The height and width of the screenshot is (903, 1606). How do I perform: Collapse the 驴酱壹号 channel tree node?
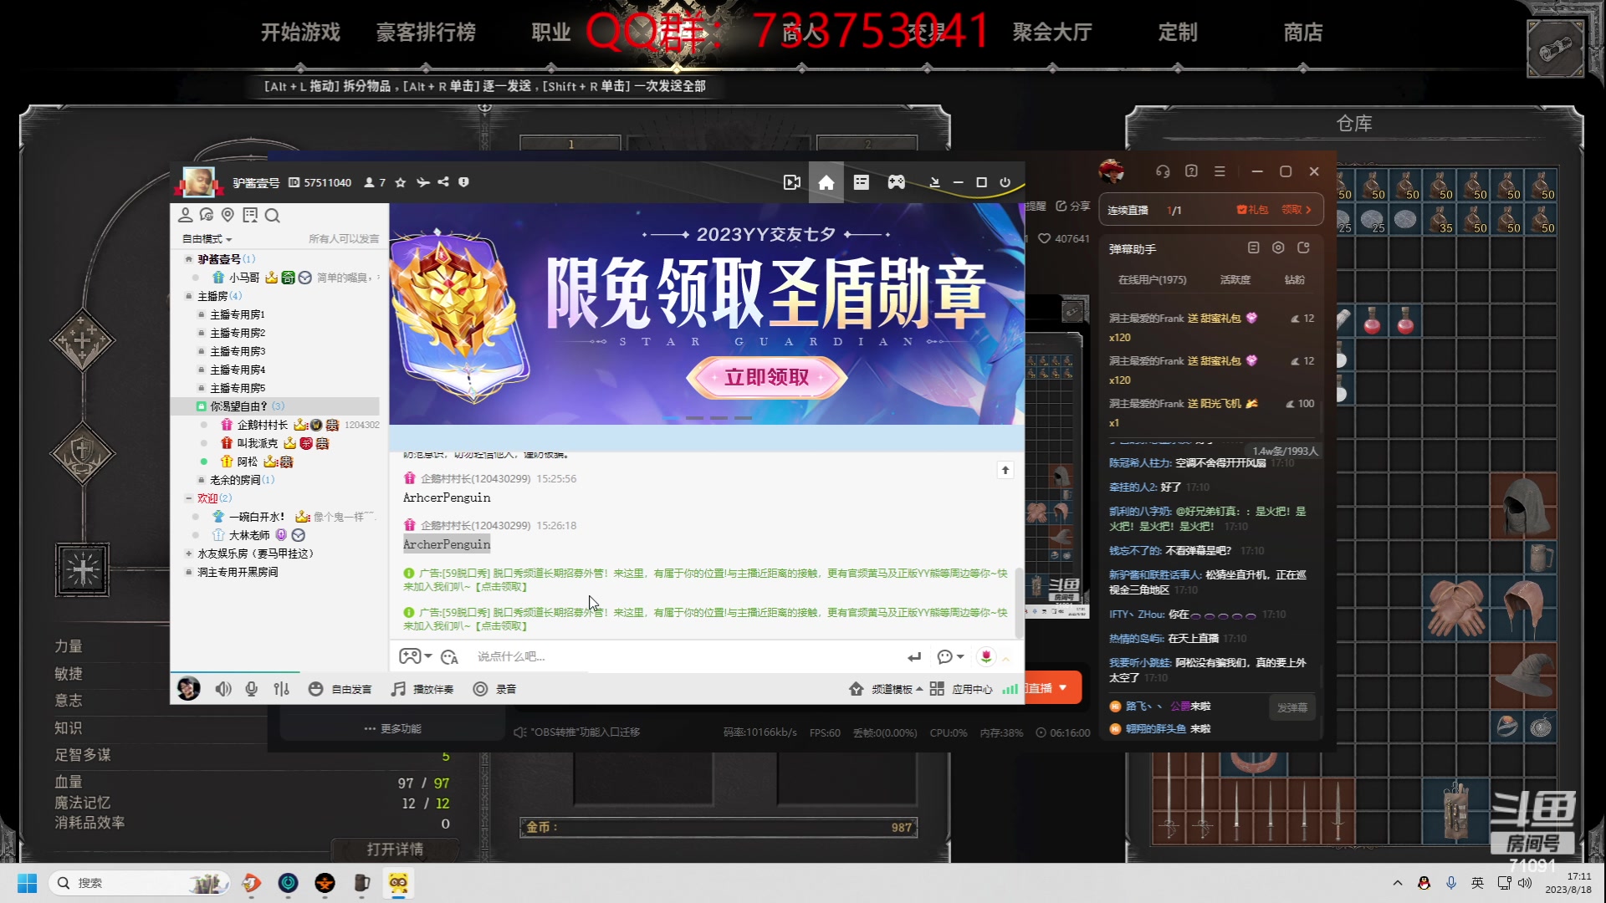click(x=189, y=259)
